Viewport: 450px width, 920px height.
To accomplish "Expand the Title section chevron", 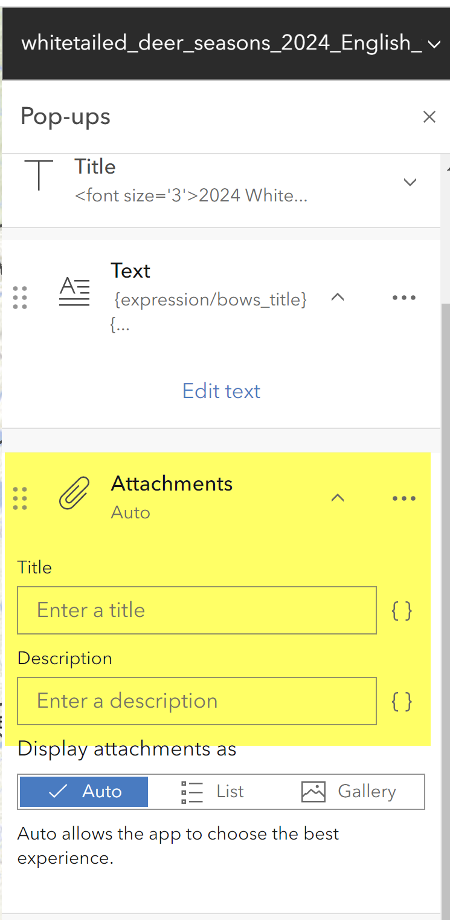I will [x=410, y=182].
